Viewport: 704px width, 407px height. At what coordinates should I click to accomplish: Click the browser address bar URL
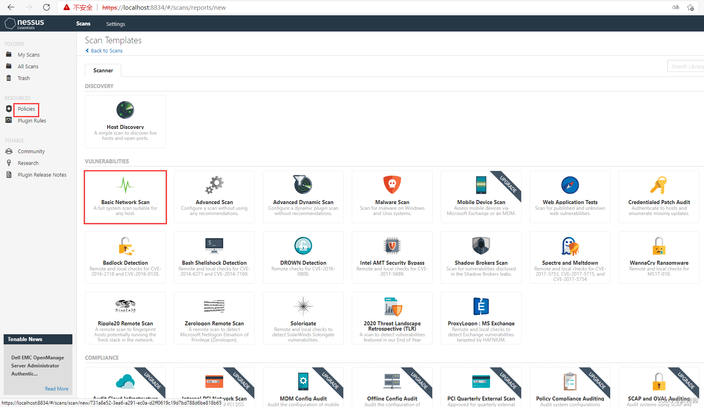(x=164, y=7)
